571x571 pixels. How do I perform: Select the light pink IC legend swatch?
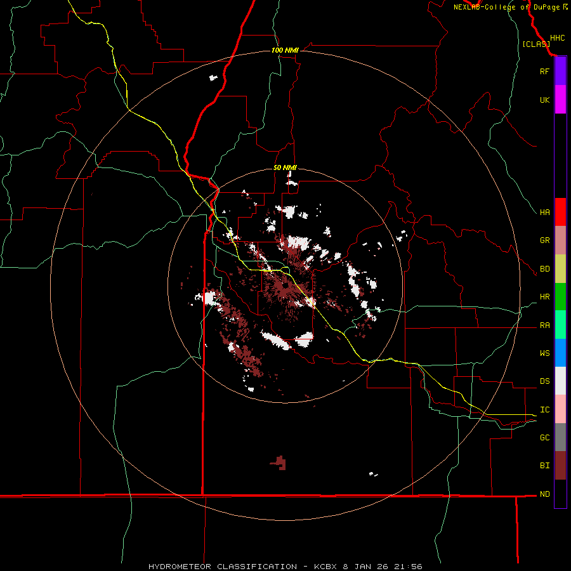pos(560,409)
